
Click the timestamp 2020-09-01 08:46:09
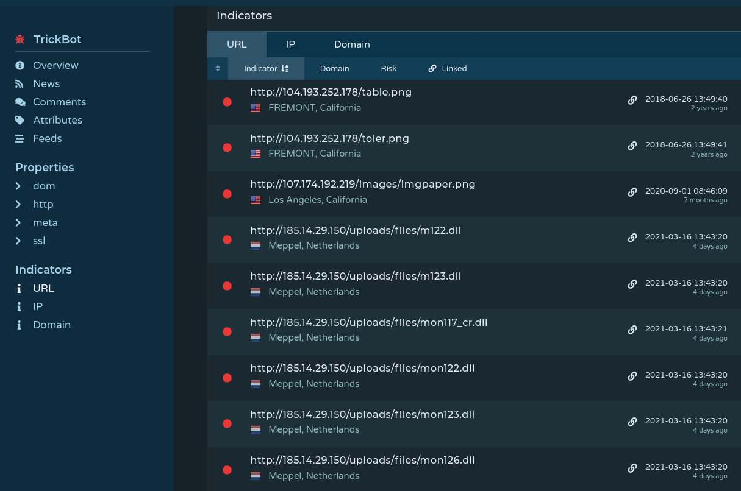(686, 191)
